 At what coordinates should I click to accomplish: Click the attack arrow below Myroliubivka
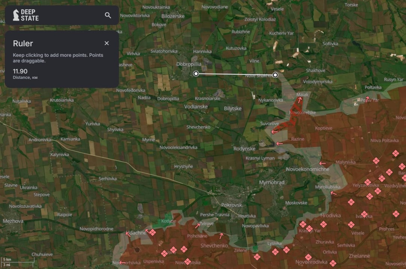pos(333,193)
